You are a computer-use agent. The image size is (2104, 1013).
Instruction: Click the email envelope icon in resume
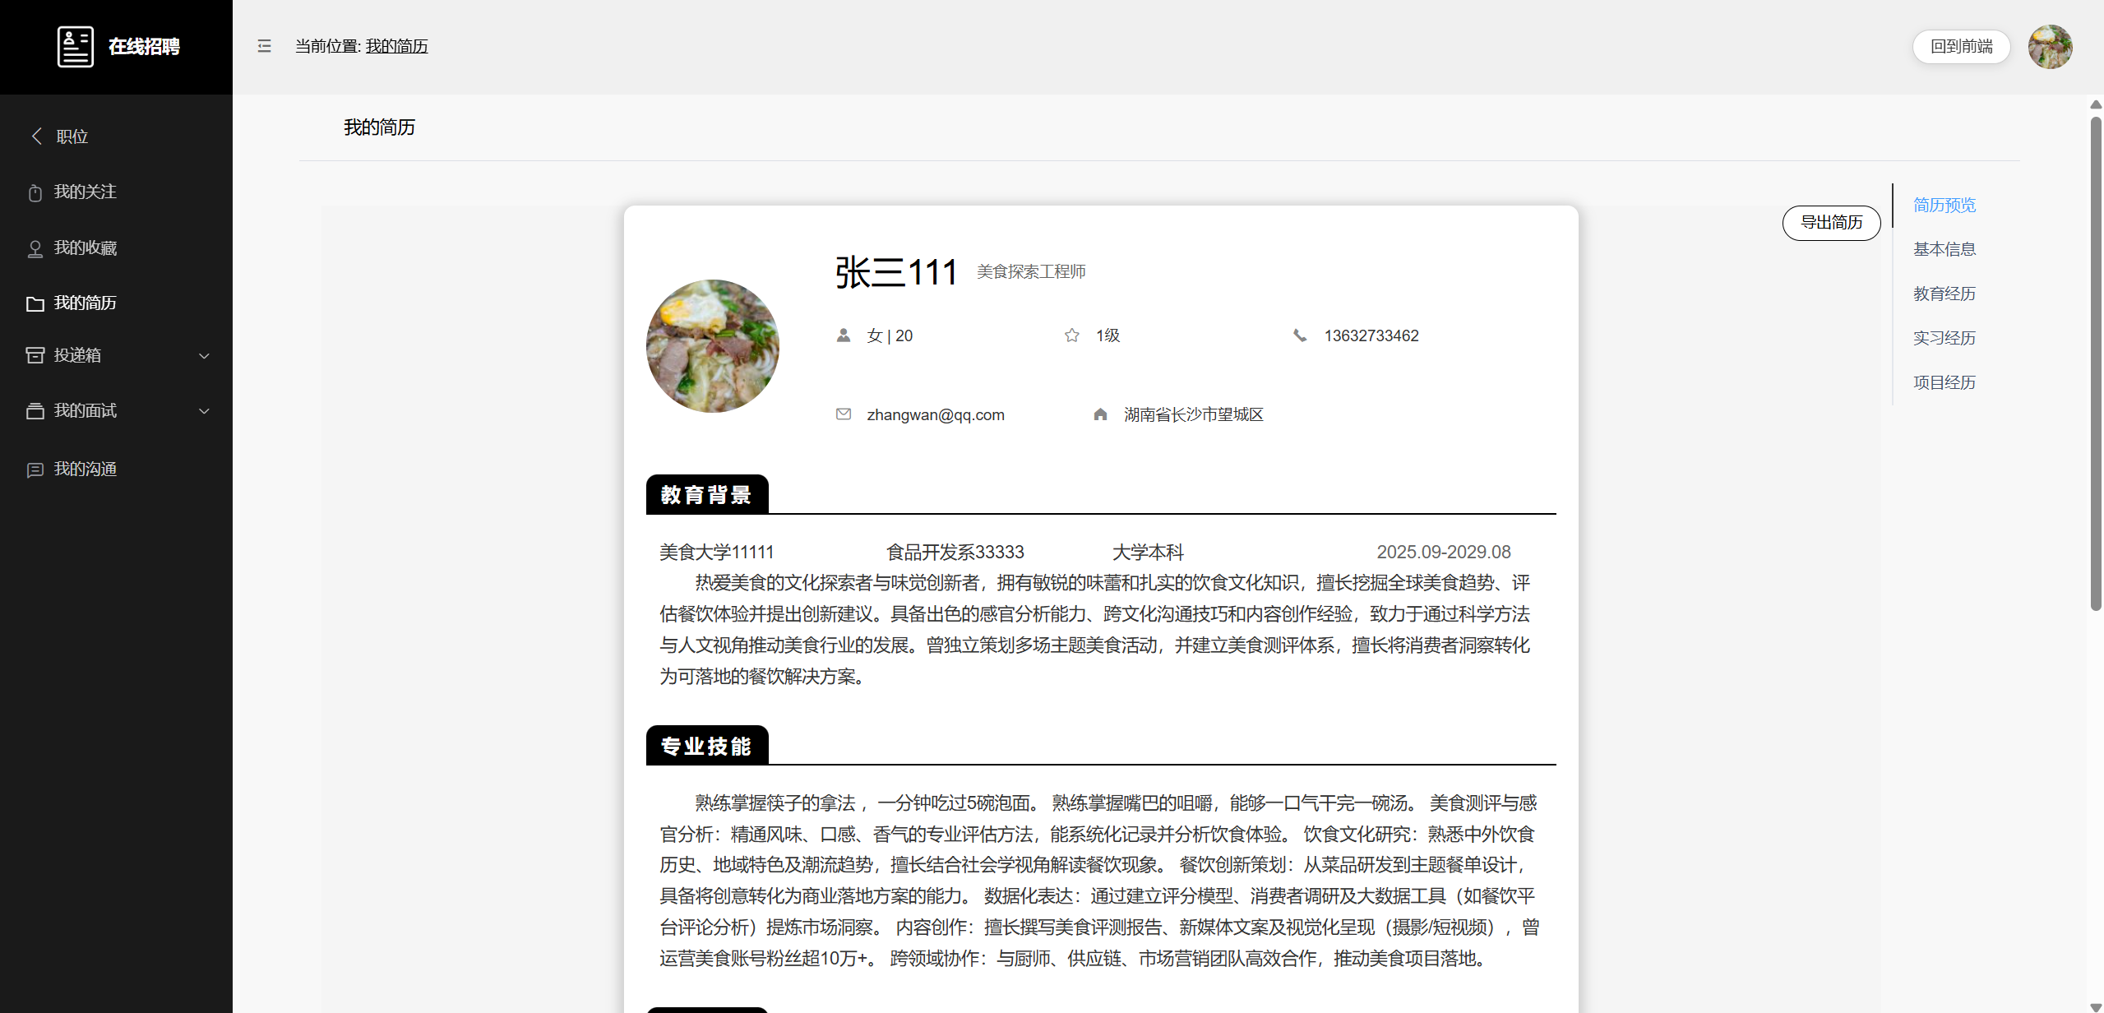(x=843, y=414)
